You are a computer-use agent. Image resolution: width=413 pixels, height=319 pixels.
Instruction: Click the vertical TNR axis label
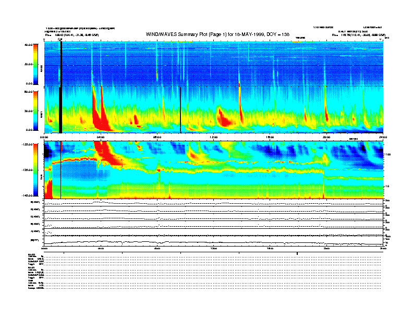[41, 178]
